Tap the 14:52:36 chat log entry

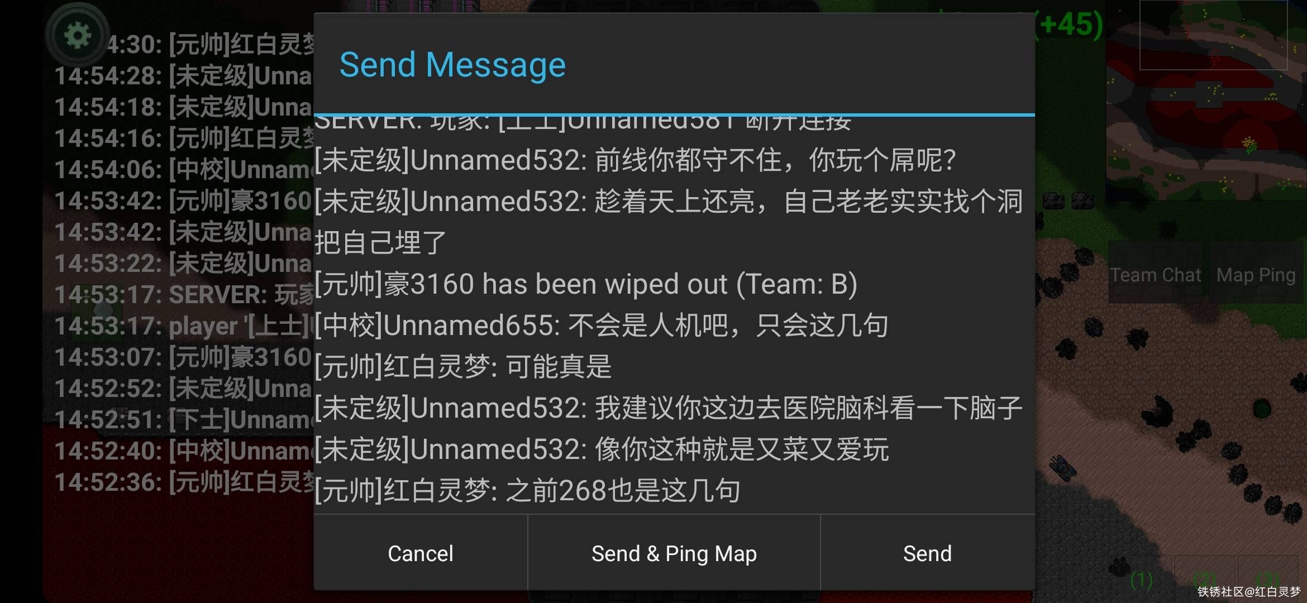click(184, 482)
